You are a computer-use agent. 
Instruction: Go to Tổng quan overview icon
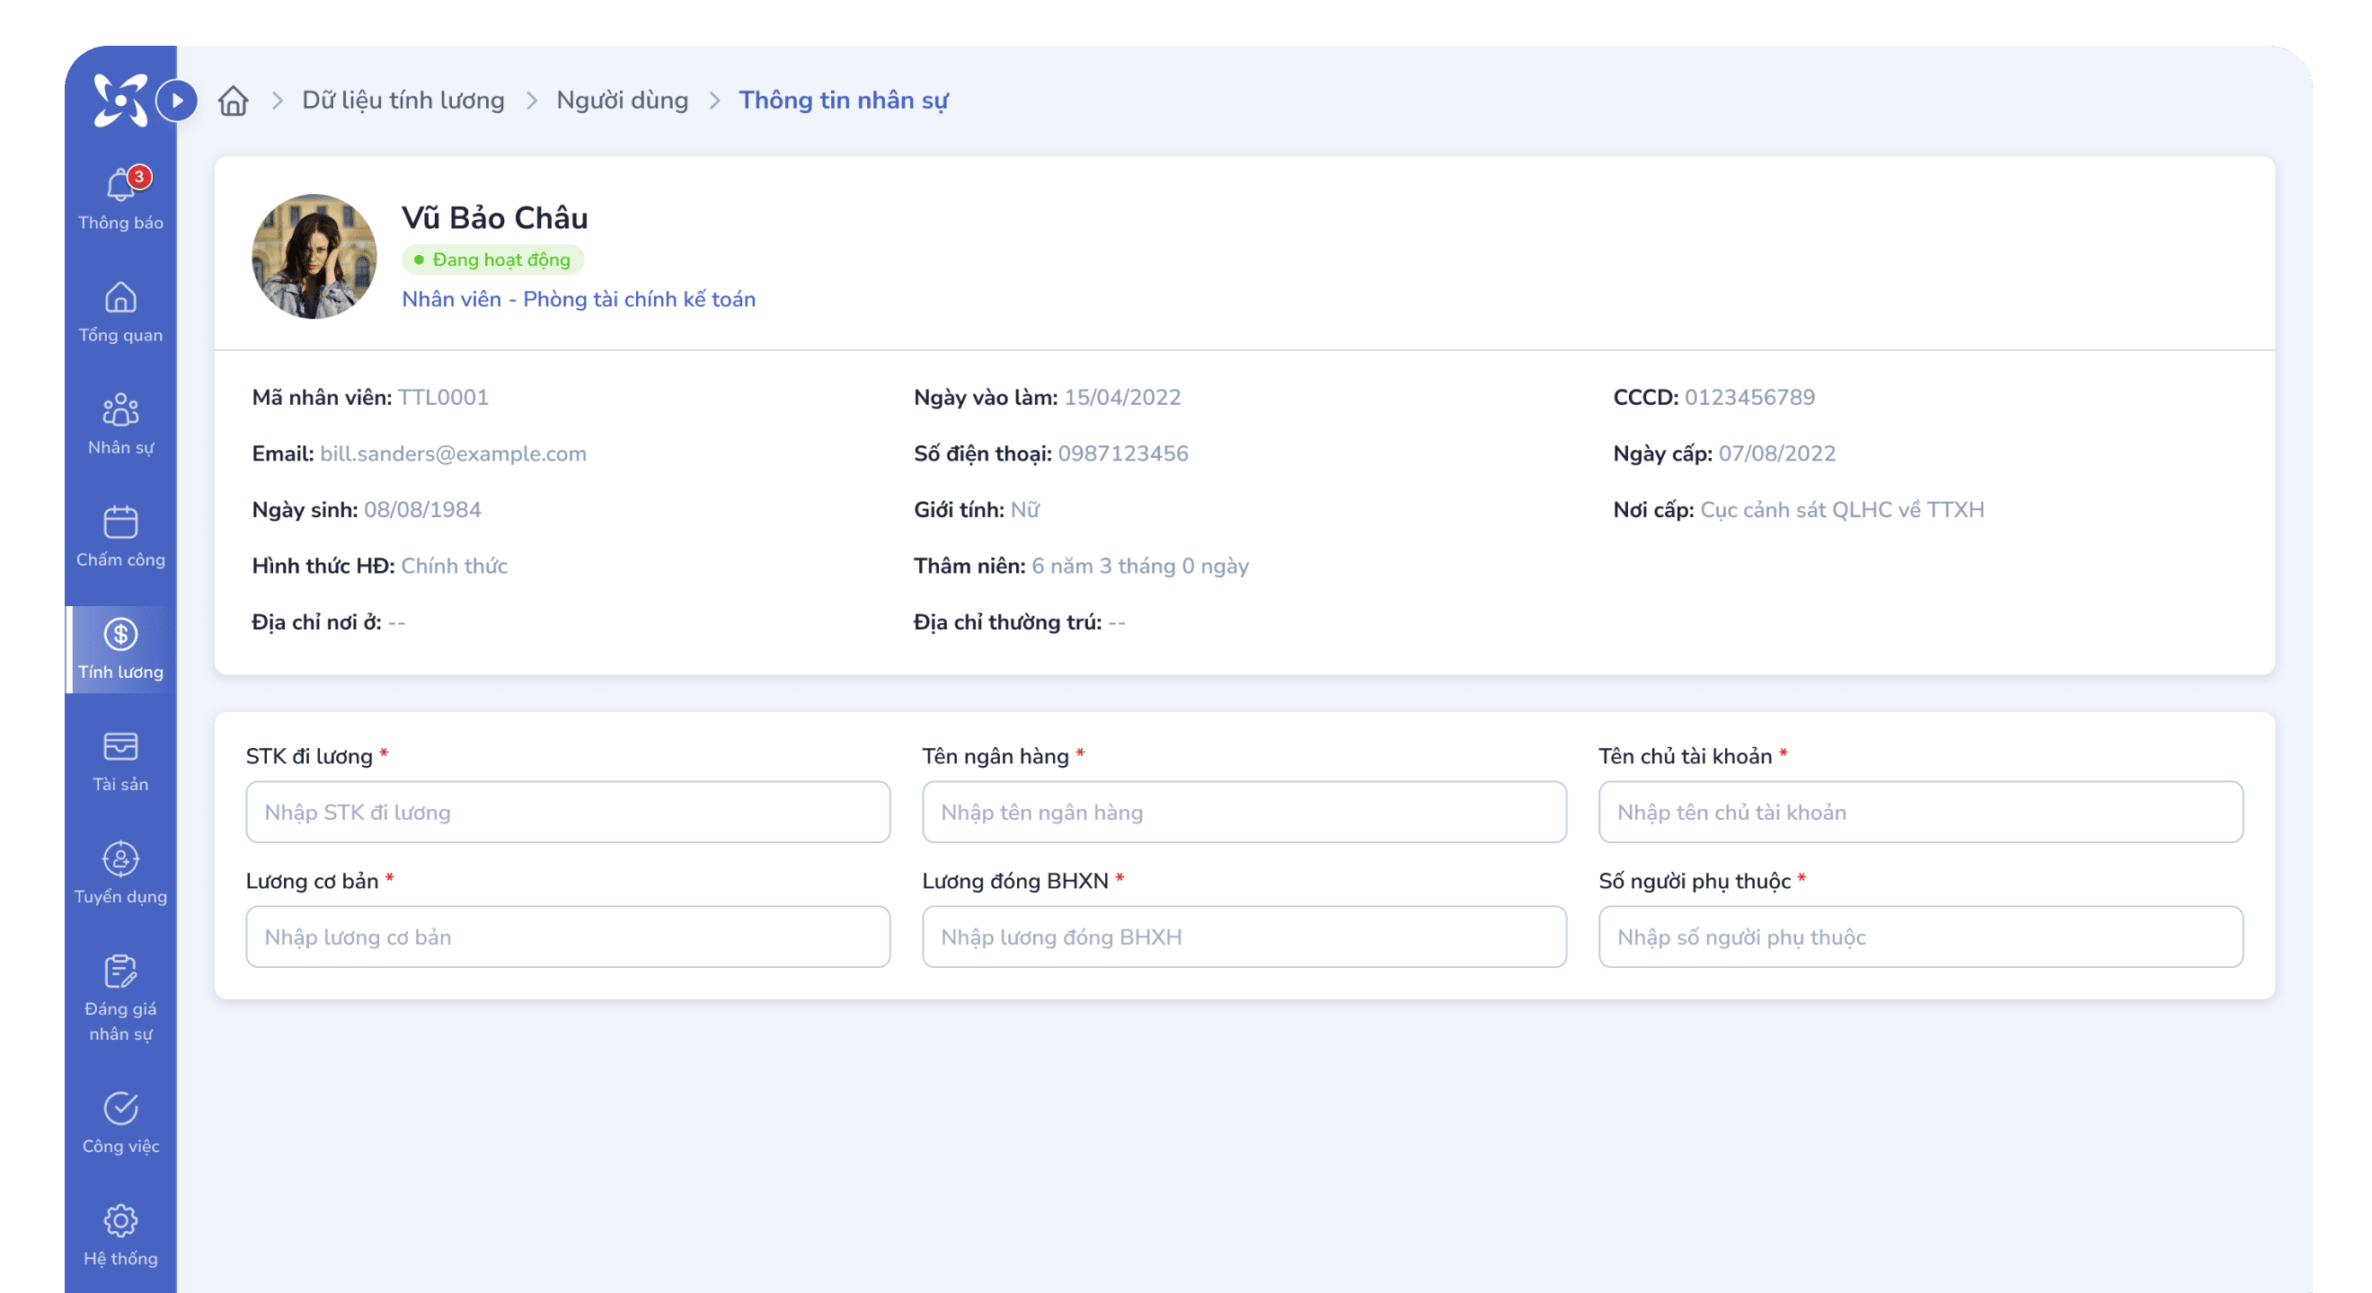point(120,298)
